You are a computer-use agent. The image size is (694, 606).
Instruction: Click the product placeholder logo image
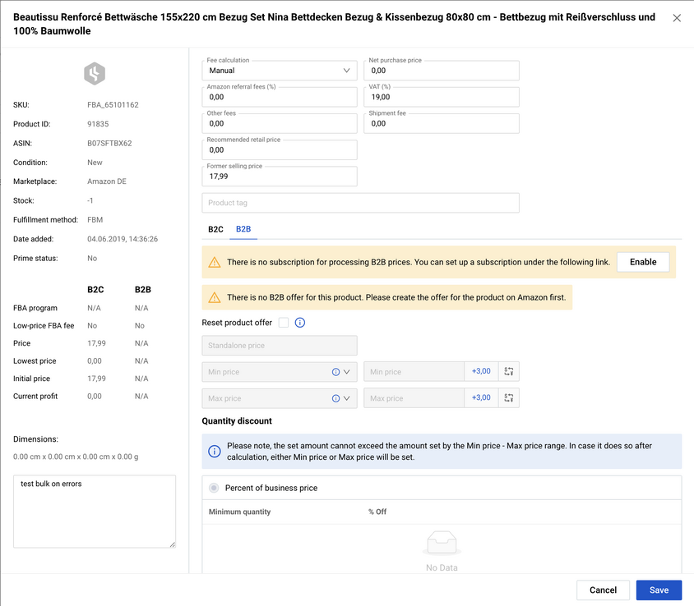95,73
